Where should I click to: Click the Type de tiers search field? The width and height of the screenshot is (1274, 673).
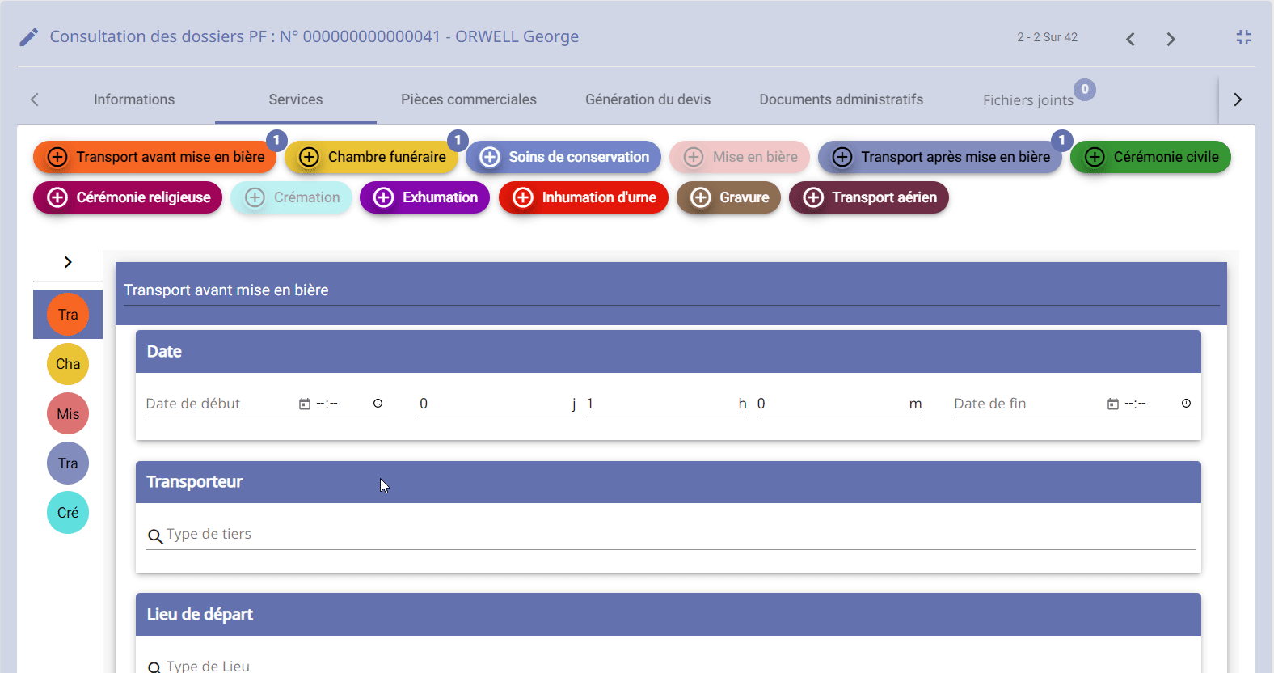pyautogui.click(x=671, y=535)
